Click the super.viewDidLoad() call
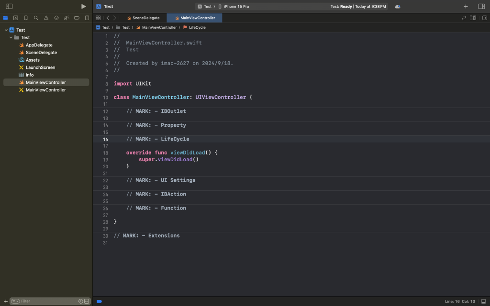 point(169,160)
